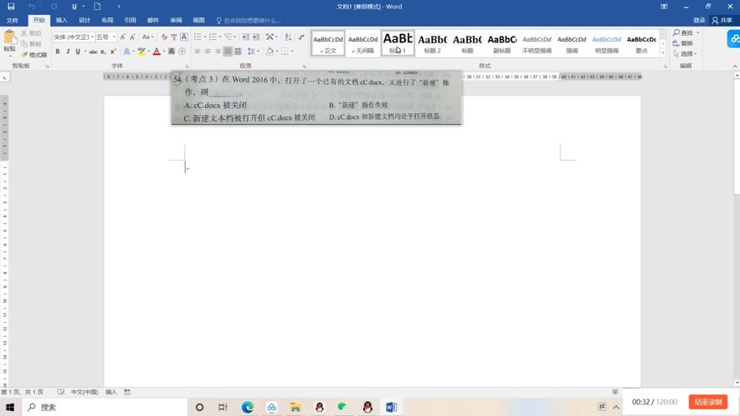The height and width of the screenshot is (416, 740).
Task: Decrease font size with the smaller A icon
Action: pos(132,37)
